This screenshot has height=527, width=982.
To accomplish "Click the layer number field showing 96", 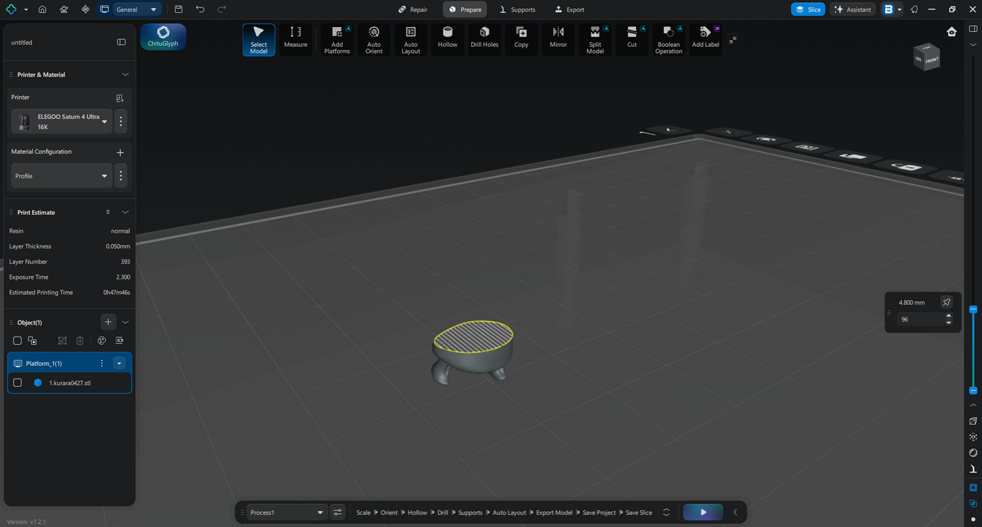I will [920, 319].
